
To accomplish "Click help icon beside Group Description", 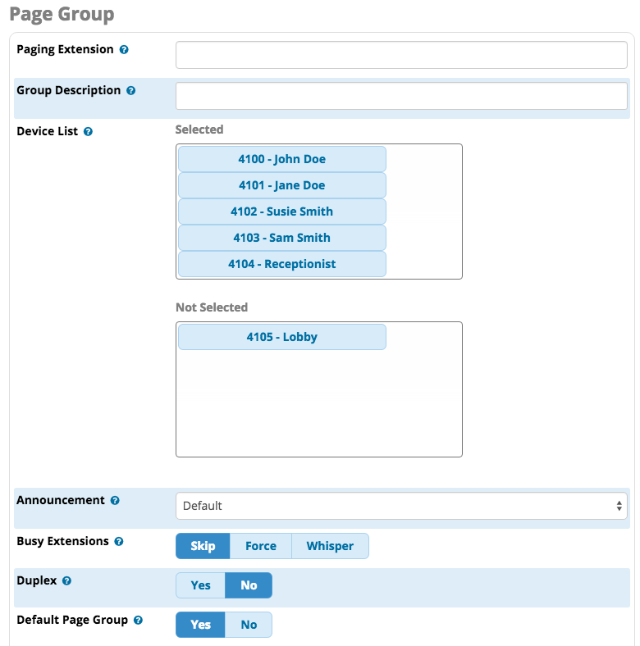I will click(130, 91).
